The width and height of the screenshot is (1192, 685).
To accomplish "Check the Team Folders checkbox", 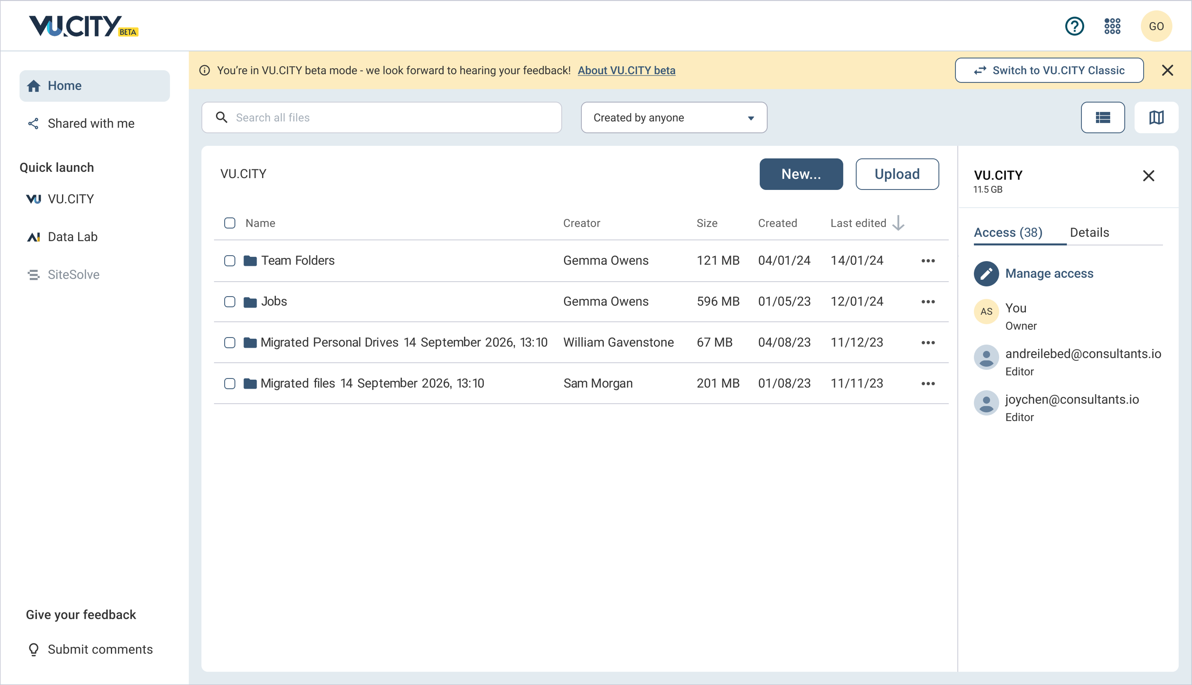I will [230, 261].
